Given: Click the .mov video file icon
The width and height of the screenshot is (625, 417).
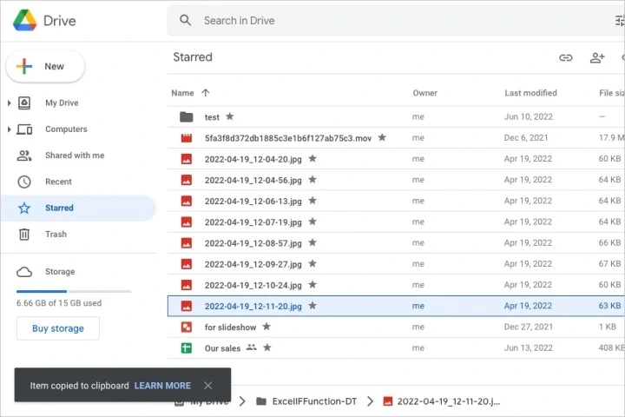Looking at the screenshot, I should coord(186,138).
